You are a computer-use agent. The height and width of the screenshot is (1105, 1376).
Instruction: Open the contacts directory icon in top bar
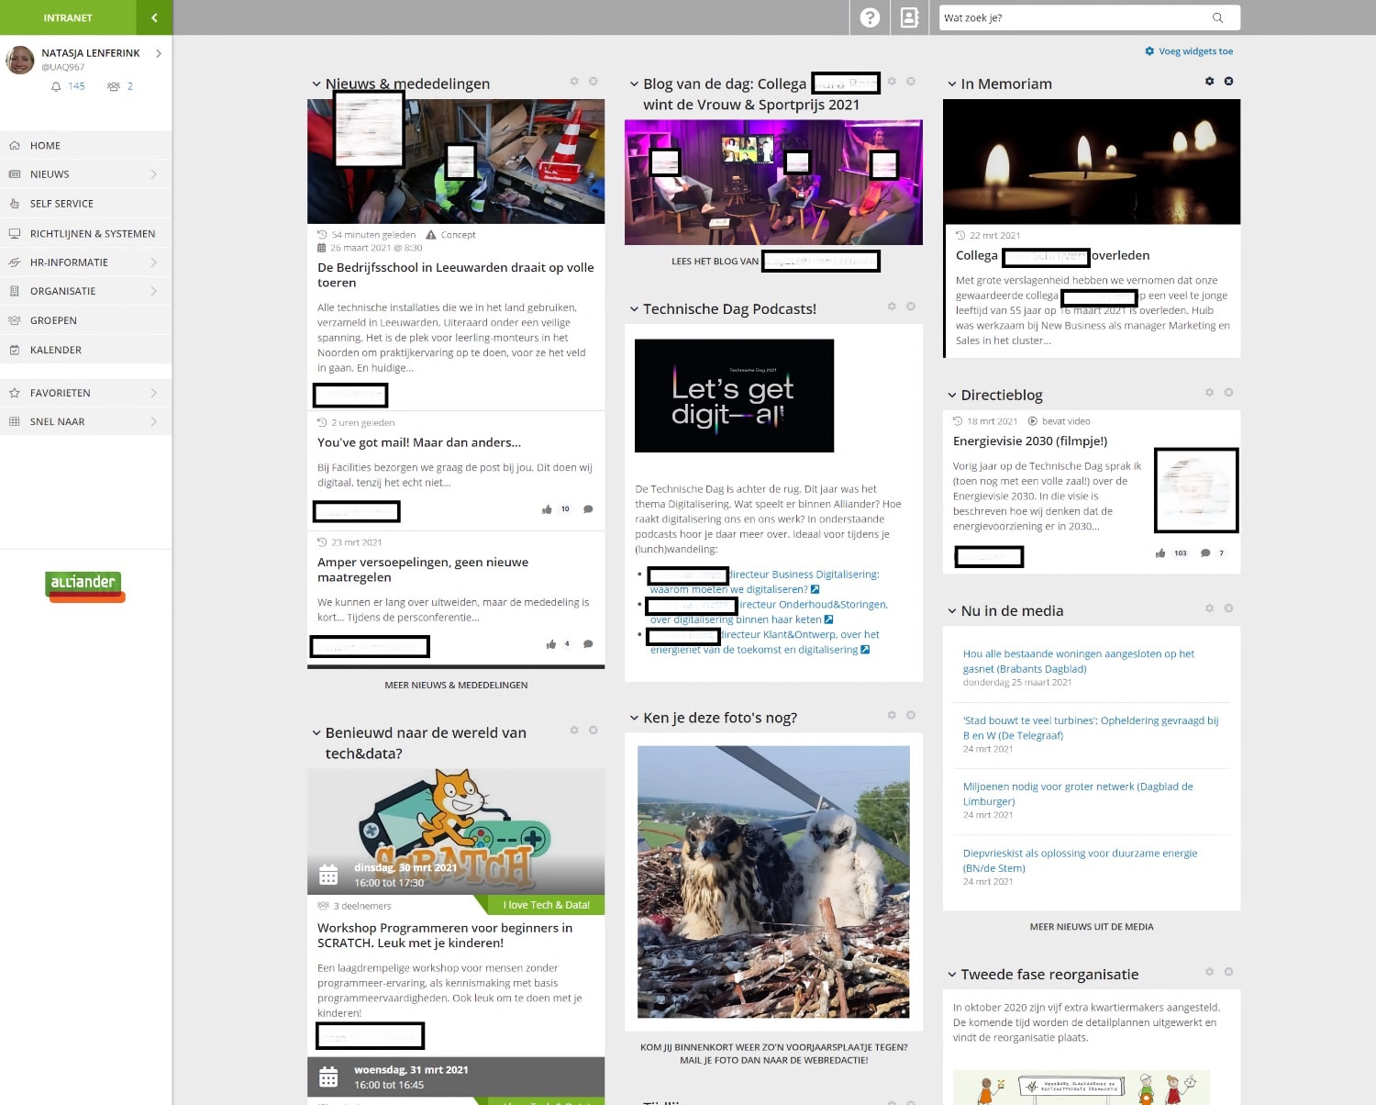909,17
